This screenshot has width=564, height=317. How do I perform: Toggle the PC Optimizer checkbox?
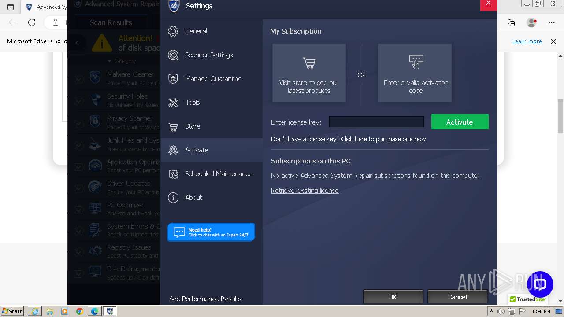click(78, 210)
